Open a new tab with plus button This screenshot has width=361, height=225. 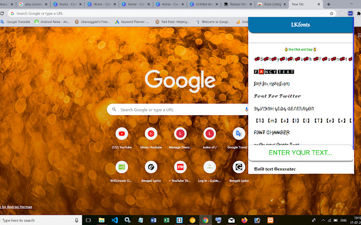click(x=328, y=4)
